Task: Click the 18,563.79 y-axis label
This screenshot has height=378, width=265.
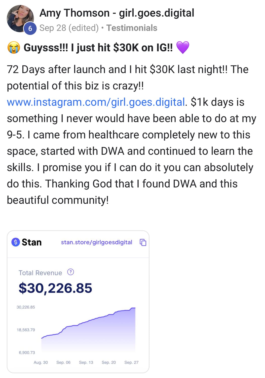Action: [x=26, y=330]
